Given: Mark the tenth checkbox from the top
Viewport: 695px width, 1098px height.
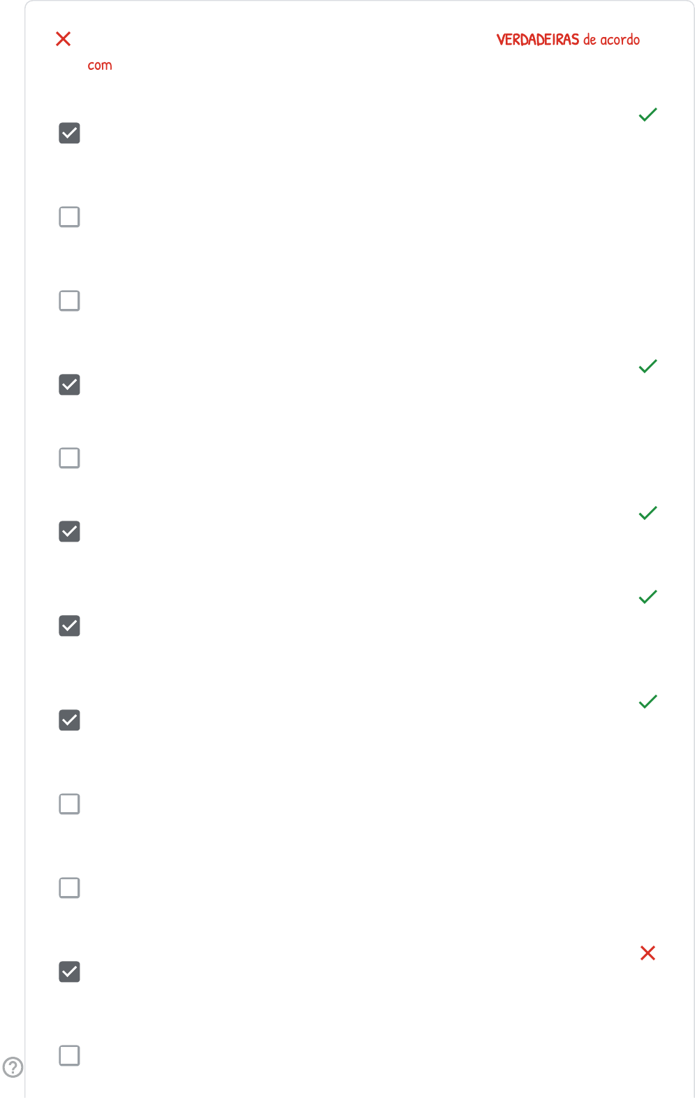Looking at the screenshot, I should pyautogui.click(x=69, y=888).
